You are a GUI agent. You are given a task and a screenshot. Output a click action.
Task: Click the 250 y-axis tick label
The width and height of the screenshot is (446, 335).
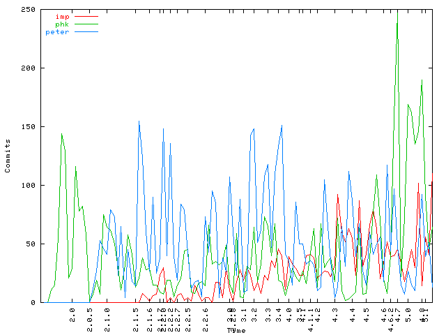click(x=29, y=10)
